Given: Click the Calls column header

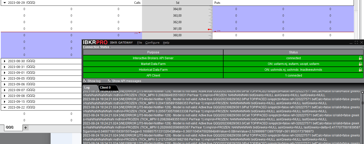Looking at the screenshot, I should (x=137, y=3).
